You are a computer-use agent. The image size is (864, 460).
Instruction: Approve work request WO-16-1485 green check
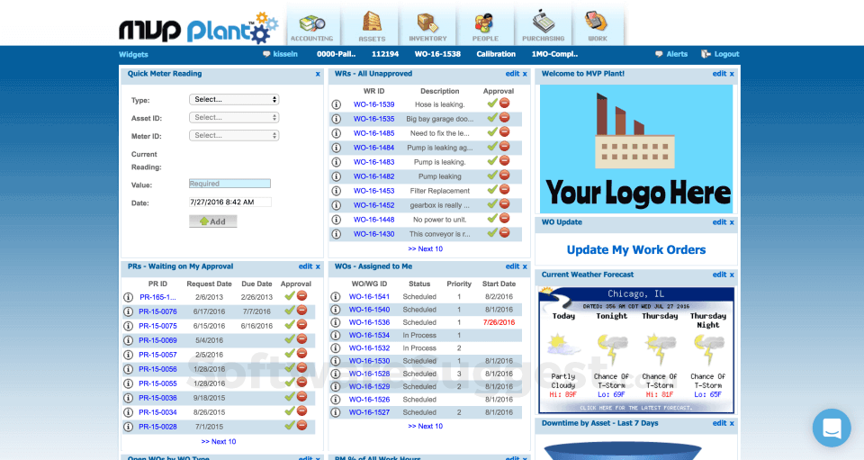pyautogui.click(x=492, y=131)
